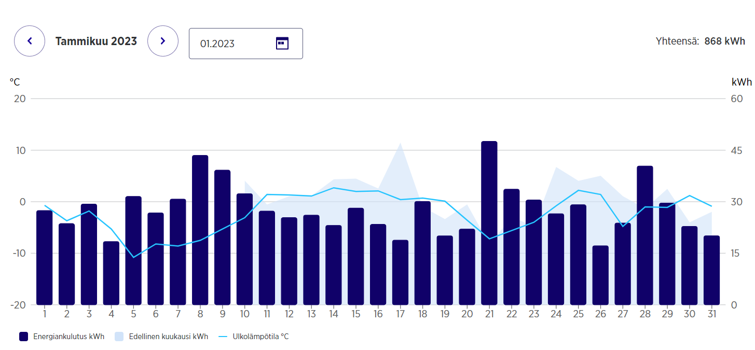Advance to next month with right arrow
The image size is (755, 350).
[162, 41]
